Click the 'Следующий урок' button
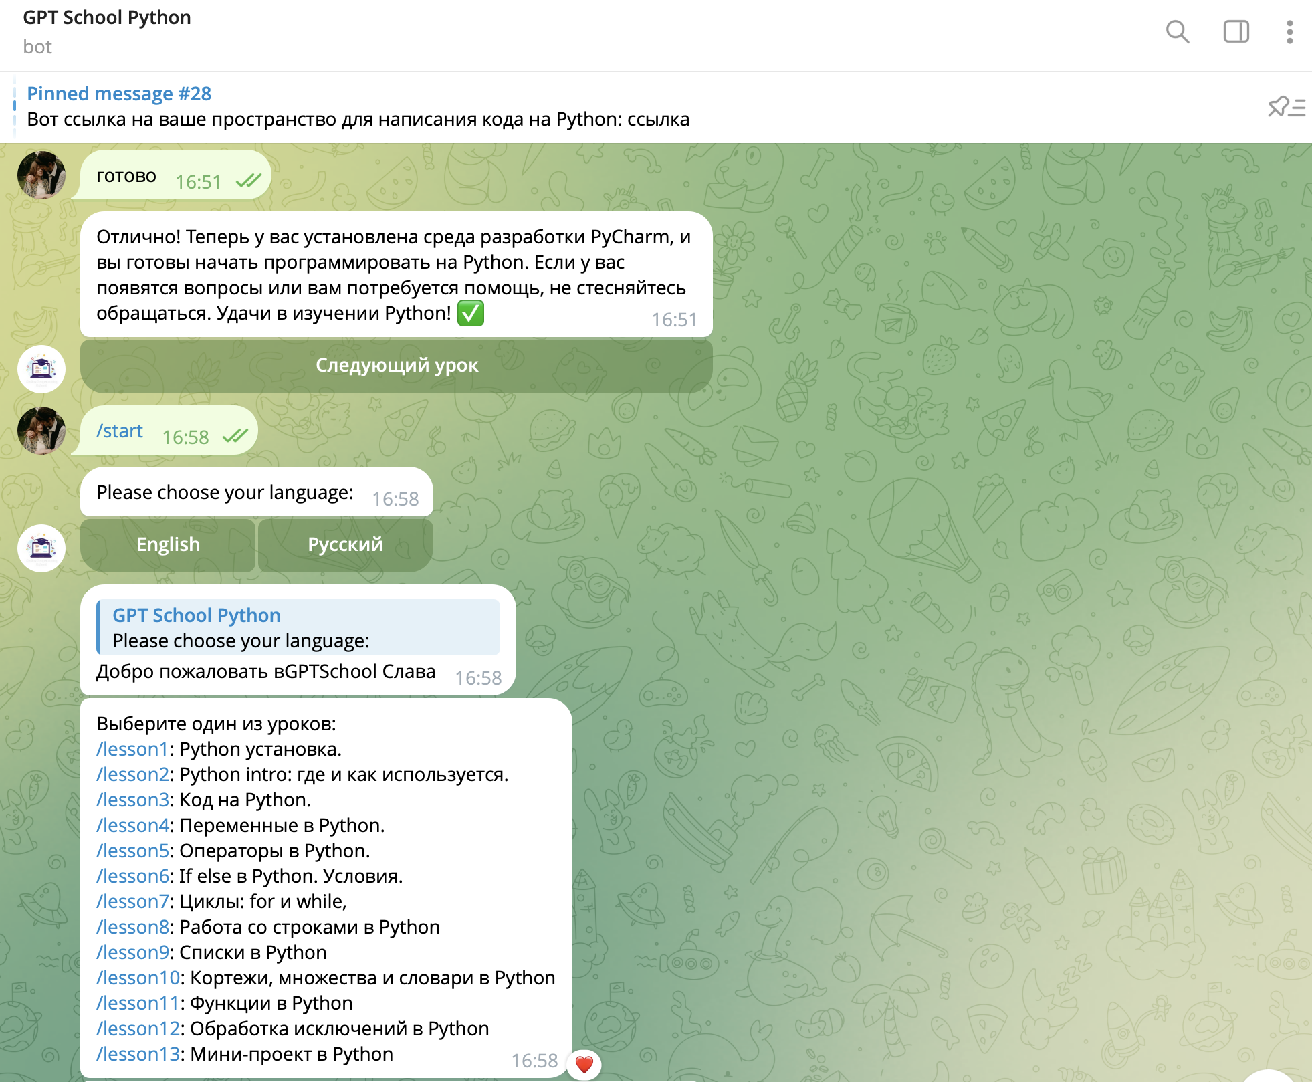The height and width of the screenshot is (1082, 1312). click(397, 366)
